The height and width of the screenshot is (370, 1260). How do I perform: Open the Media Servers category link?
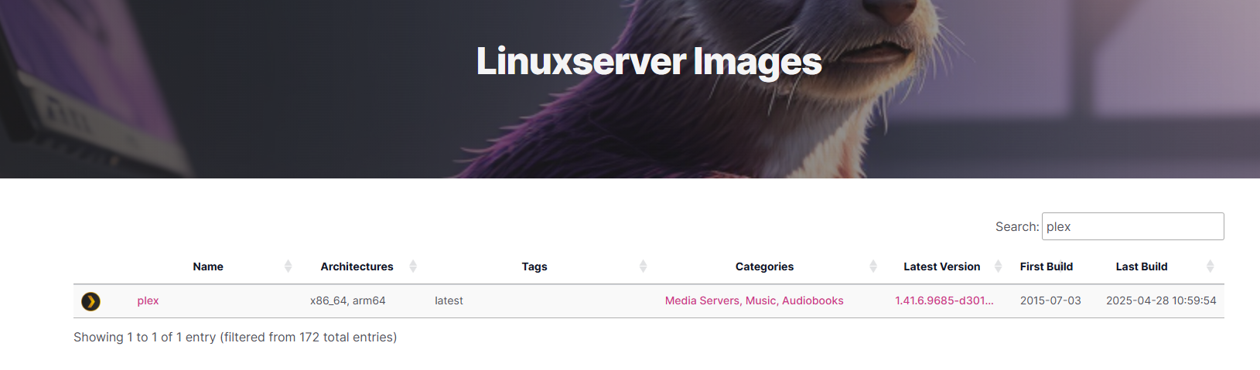click(702, 301)
